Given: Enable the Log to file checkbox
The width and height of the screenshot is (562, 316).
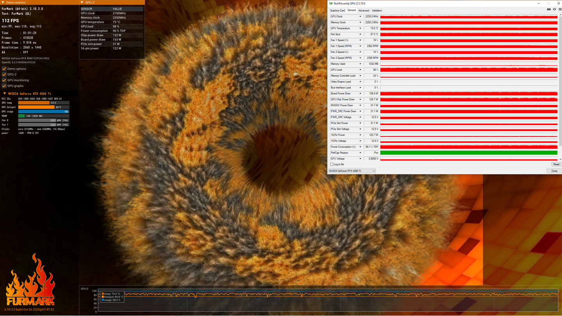Looking at the screenshot, I should click(331, 164).
